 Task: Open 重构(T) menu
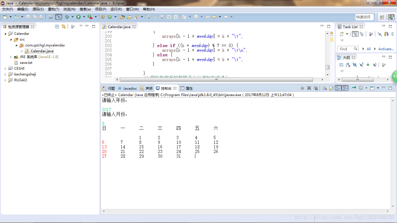[53, 9]
